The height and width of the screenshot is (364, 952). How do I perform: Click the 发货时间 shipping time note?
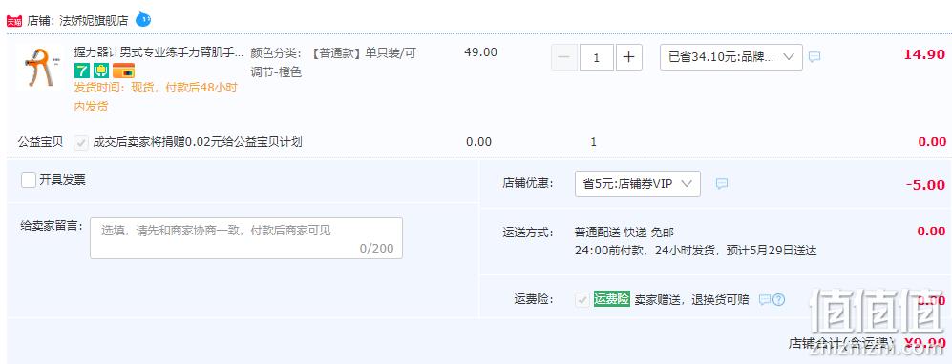pos(156,97)
